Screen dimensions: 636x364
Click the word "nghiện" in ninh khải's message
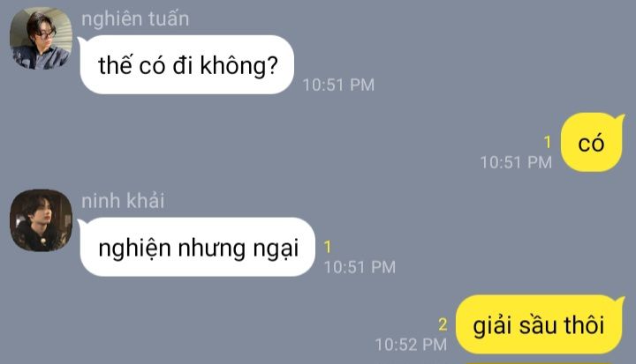pos(134,249)
